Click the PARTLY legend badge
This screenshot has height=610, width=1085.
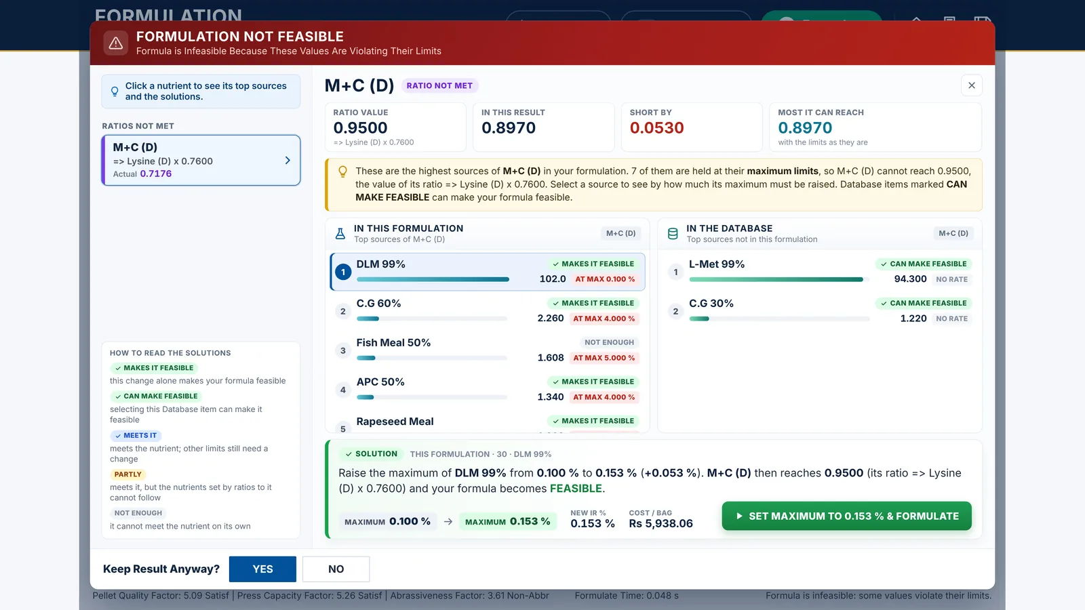coord(127,474)
